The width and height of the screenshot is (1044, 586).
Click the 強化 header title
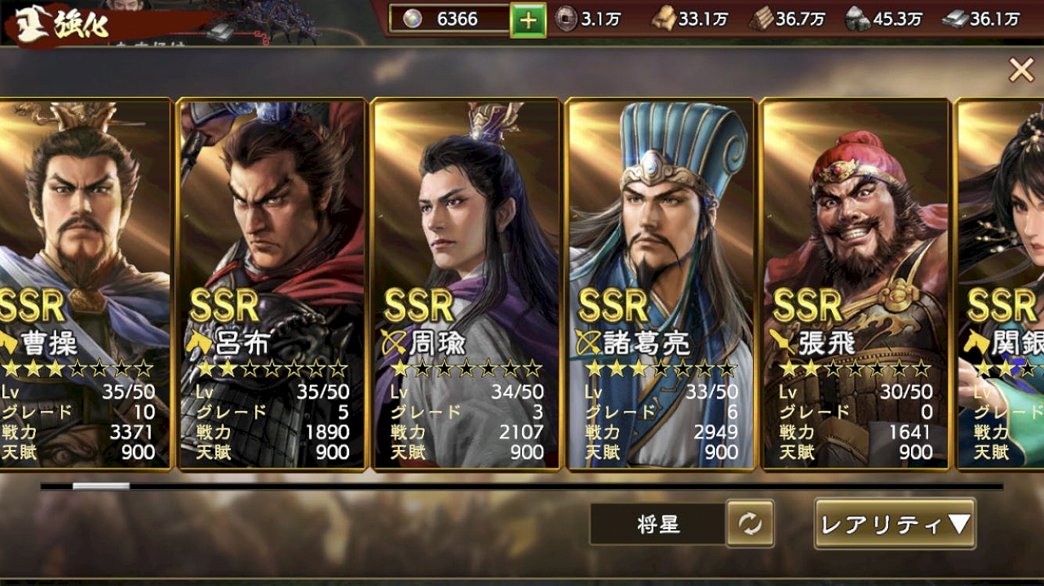click(x=82, y=24)
